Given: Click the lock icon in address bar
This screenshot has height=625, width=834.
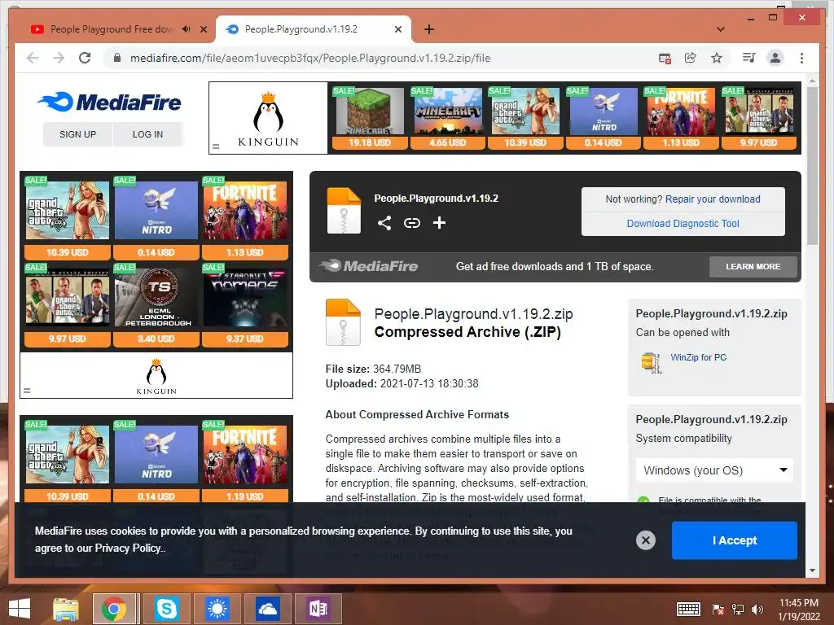Looking at the screenshot, I should click(x=117, y=58).
